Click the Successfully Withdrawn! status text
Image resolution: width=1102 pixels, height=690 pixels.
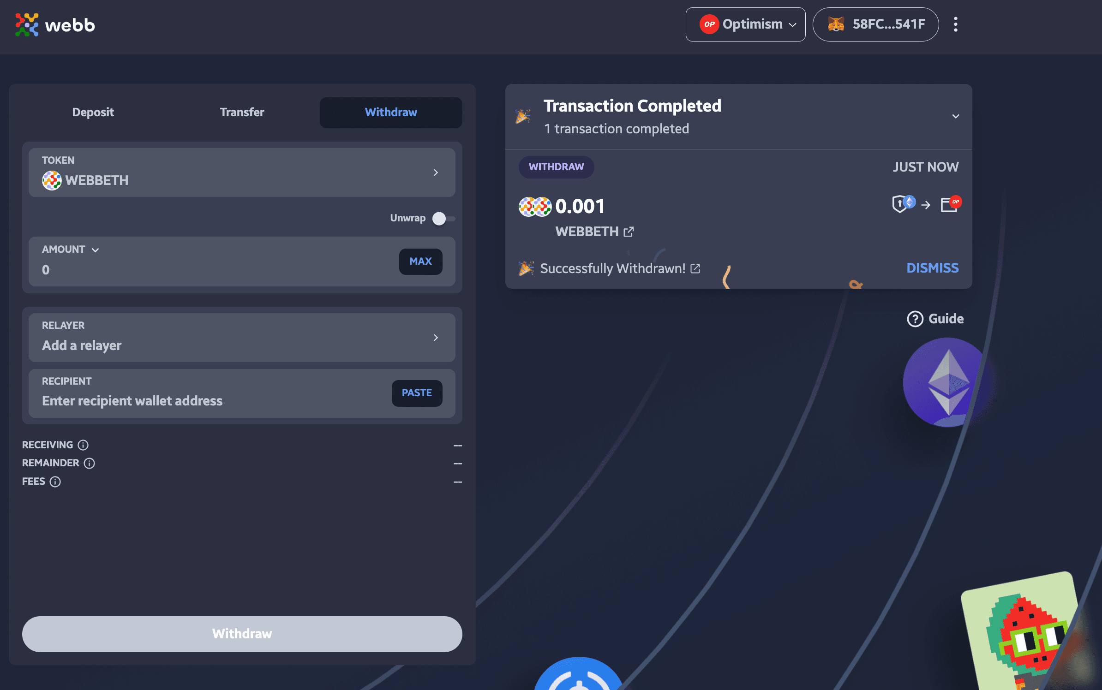click(x=612, y=268)
